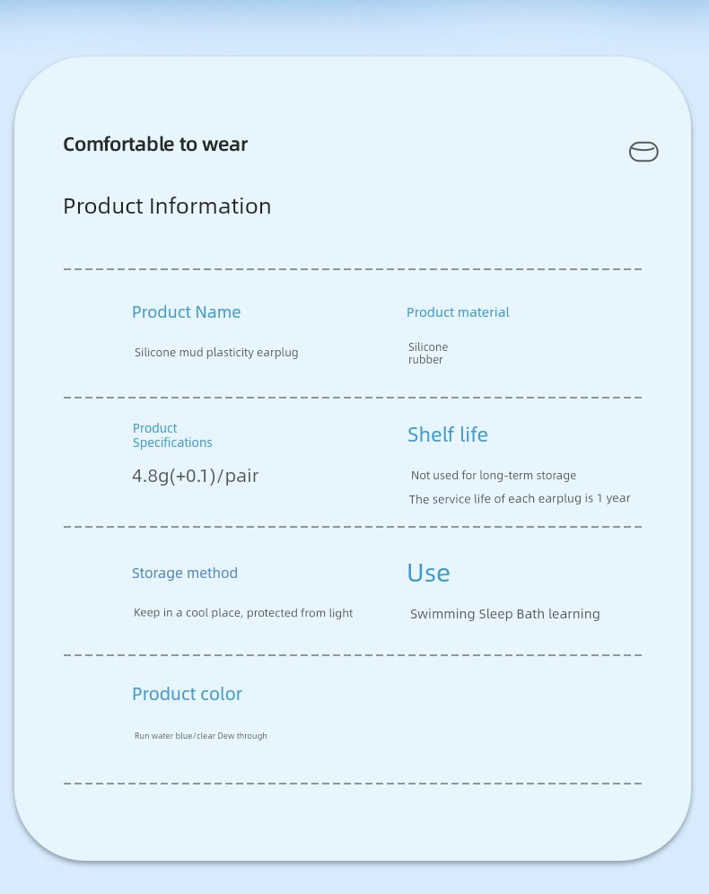
Task: Click the "Use" heading
Action: point(428,574)
